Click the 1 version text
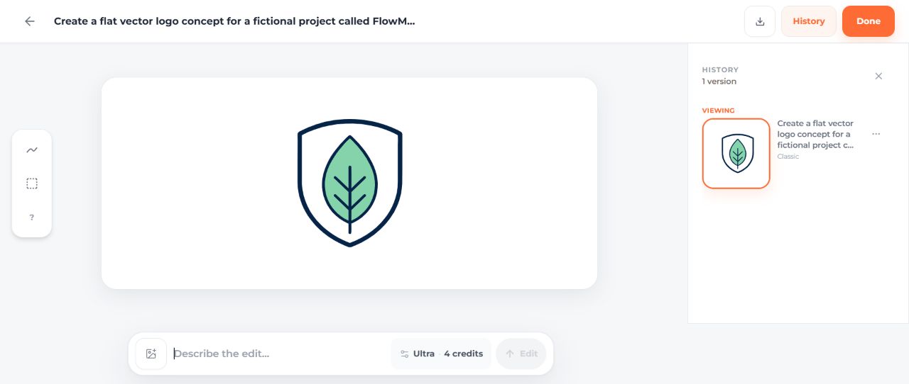The image size is (909, 384). (x=719, y=81)
